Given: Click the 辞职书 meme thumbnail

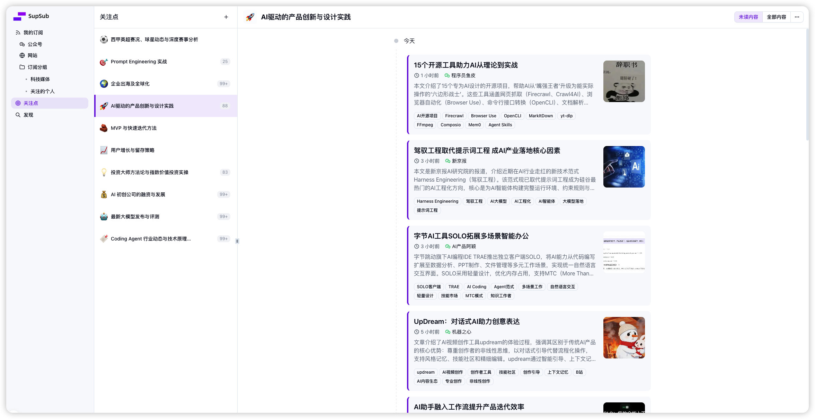Looking at the screenshot, I should 624,81.
